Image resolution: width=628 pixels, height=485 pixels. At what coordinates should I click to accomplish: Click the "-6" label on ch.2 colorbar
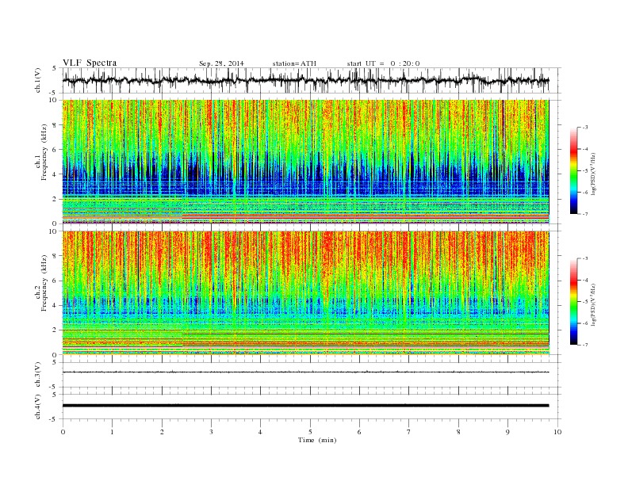585,323
